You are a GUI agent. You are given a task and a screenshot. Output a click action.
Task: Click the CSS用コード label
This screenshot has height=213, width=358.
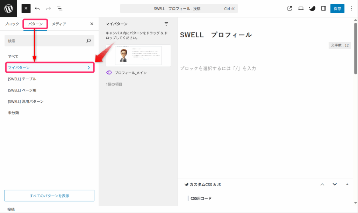[201, 198]
